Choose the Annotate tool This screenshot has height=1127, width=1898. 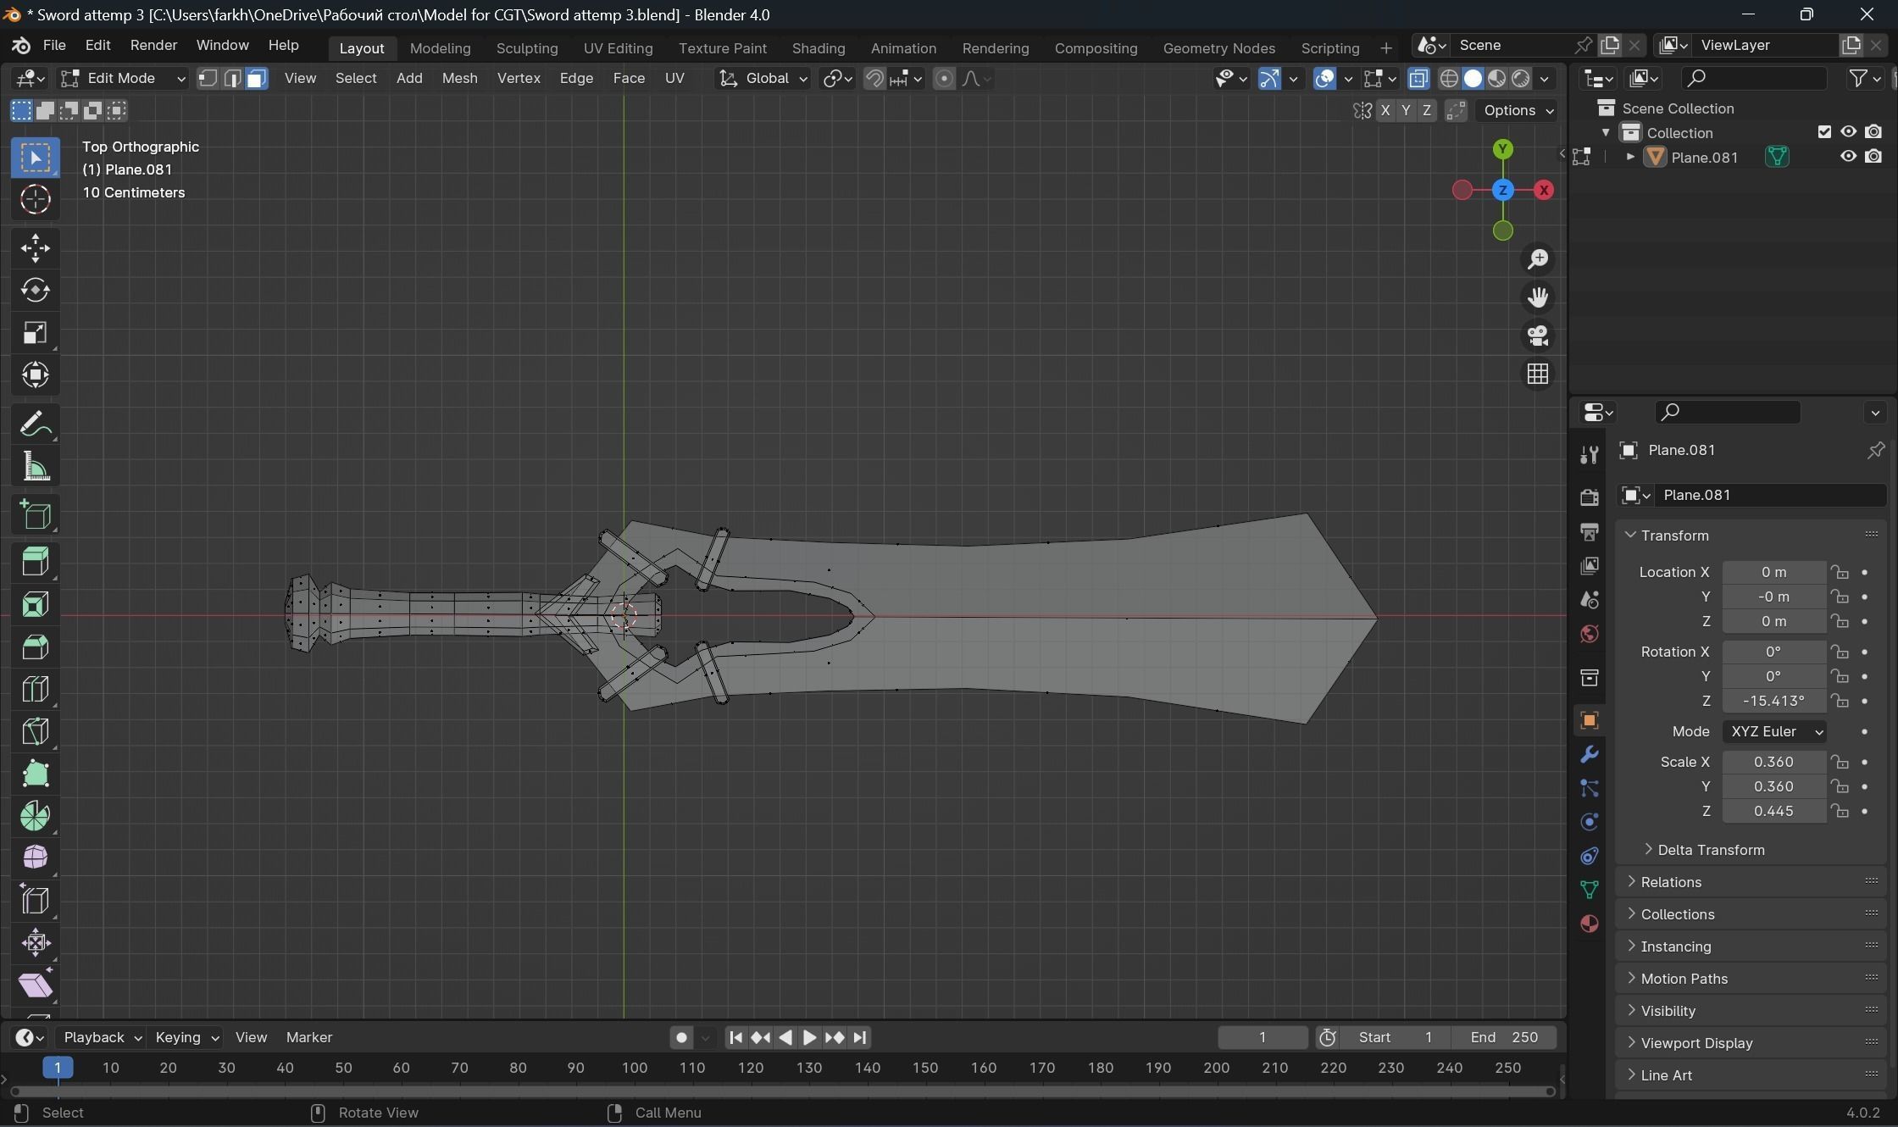click(x=35, y=424)
